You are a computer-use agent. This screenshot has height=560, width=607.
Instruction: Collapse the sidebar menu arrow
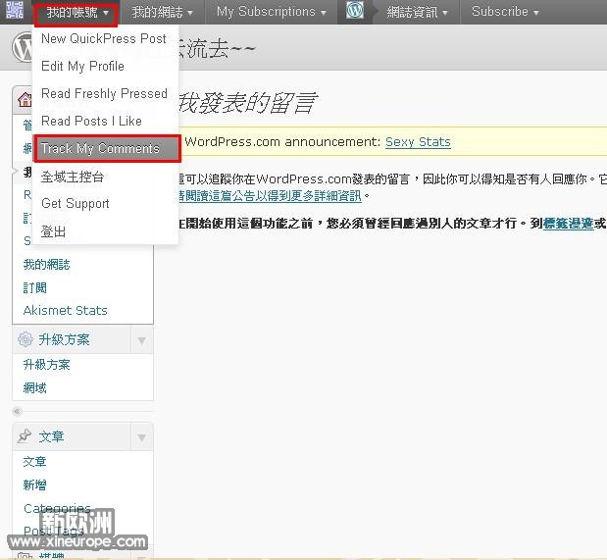click(x=17, y=411)
